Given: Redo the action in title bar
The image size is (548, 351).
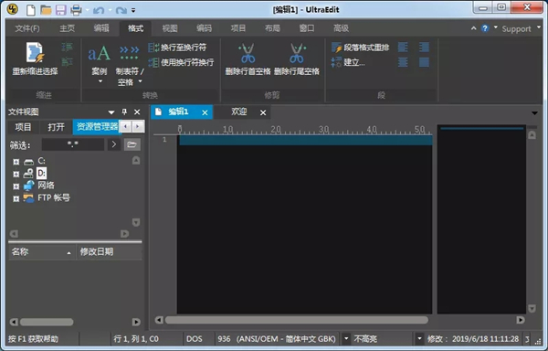Looking at the screenshot, I should [x=121, y=10].
